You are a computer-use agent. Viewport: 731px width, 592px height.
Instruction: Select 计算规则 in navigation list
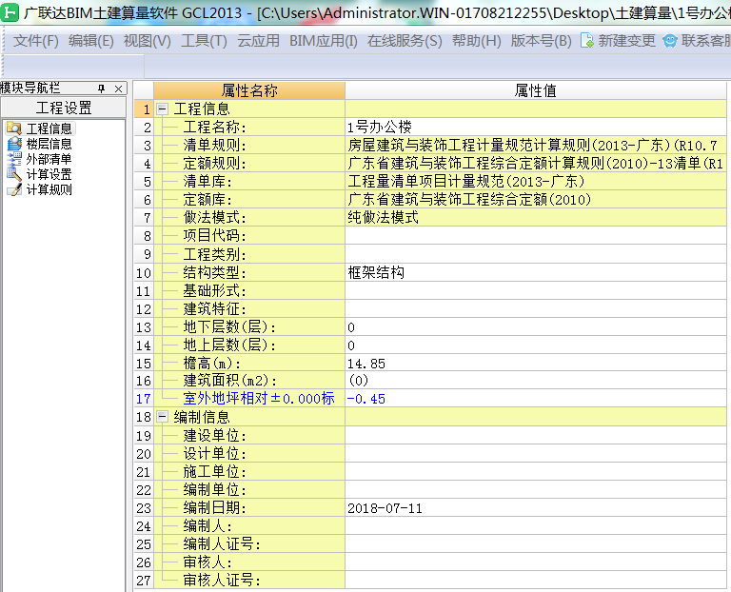coord(49,189)
